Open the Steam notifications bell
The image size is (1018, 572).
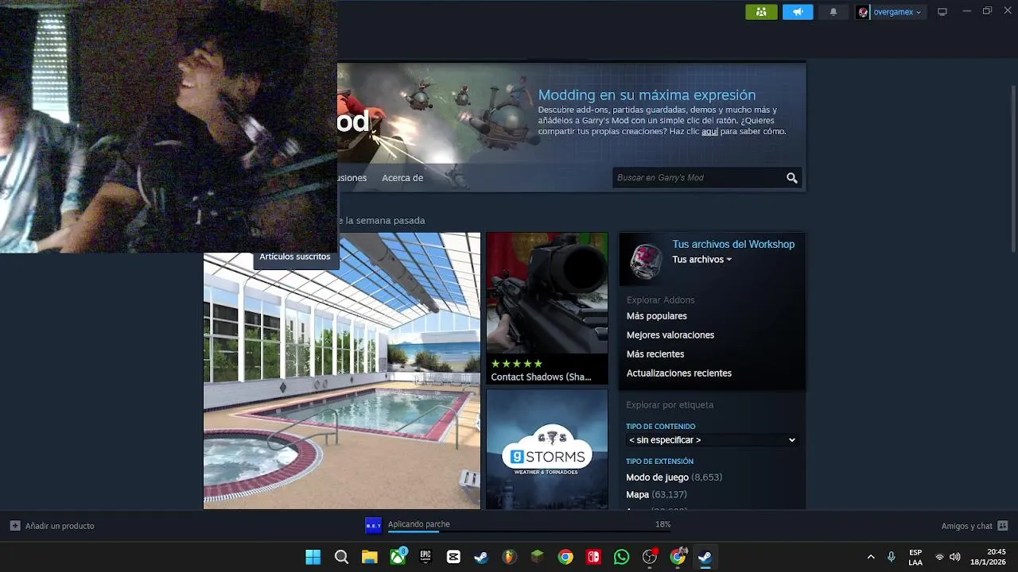[833, 12]
